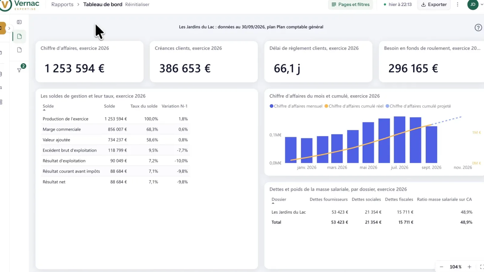Sort by the Solde name column header
The height and width of the screenshot is (272, 484).
click(x=48, y=106)
